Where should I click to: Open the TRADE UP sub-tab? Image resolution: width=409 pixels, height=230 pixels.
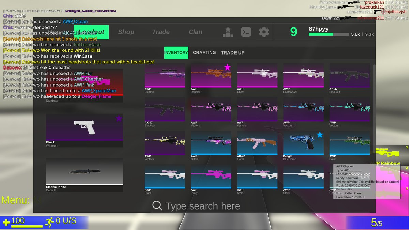click(233, 53)
